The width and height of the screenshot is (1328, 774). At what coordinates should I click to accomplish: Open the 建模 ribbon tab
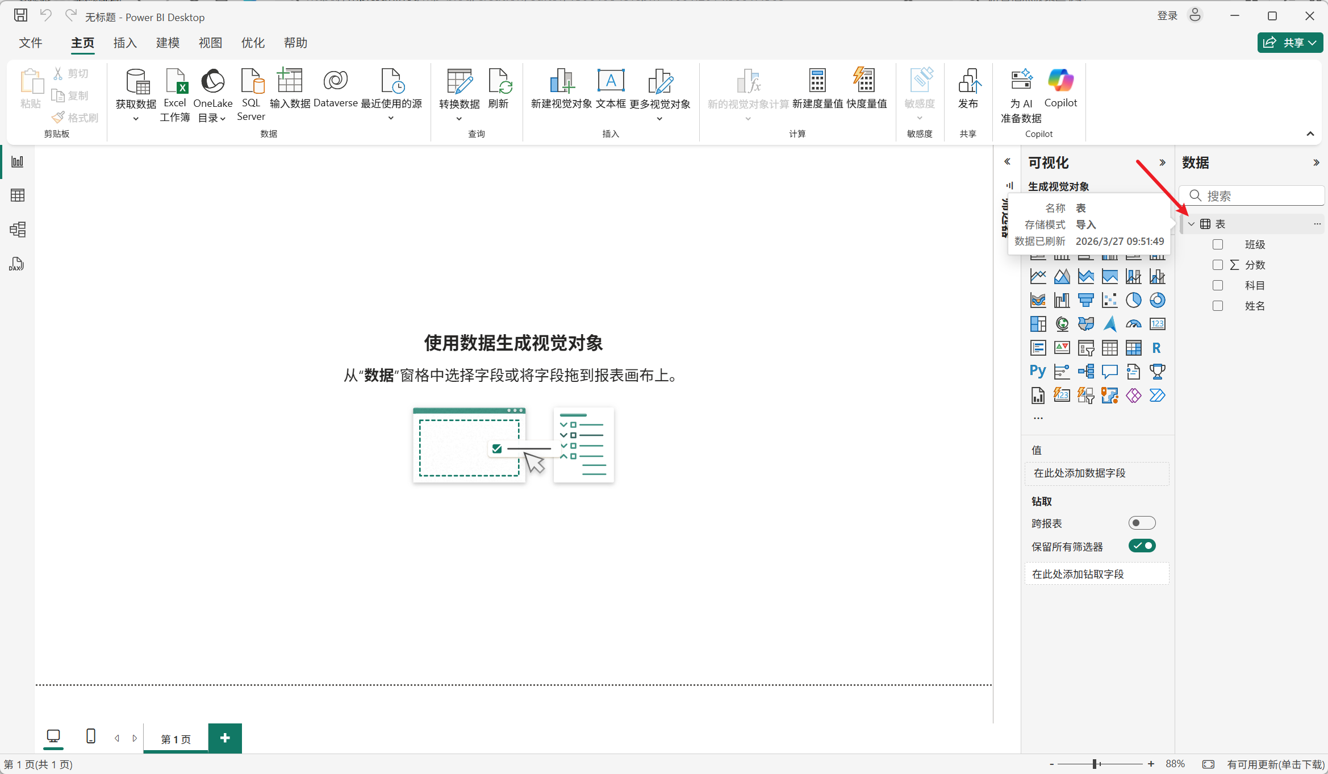pos(168,43)
